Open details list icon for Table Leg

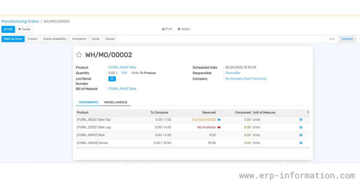tap(301, 127)
